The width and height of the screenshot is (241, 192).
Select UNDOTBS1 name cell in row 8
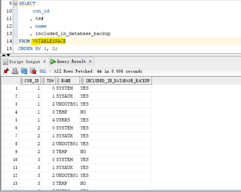[68, 144]
